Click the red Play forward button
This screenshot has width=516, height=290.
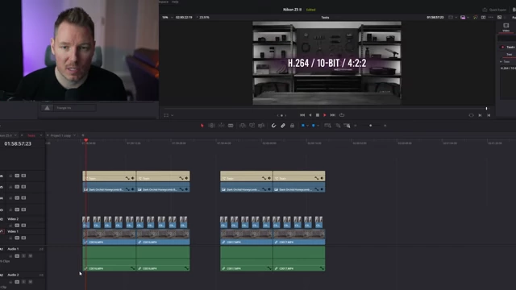325,115
